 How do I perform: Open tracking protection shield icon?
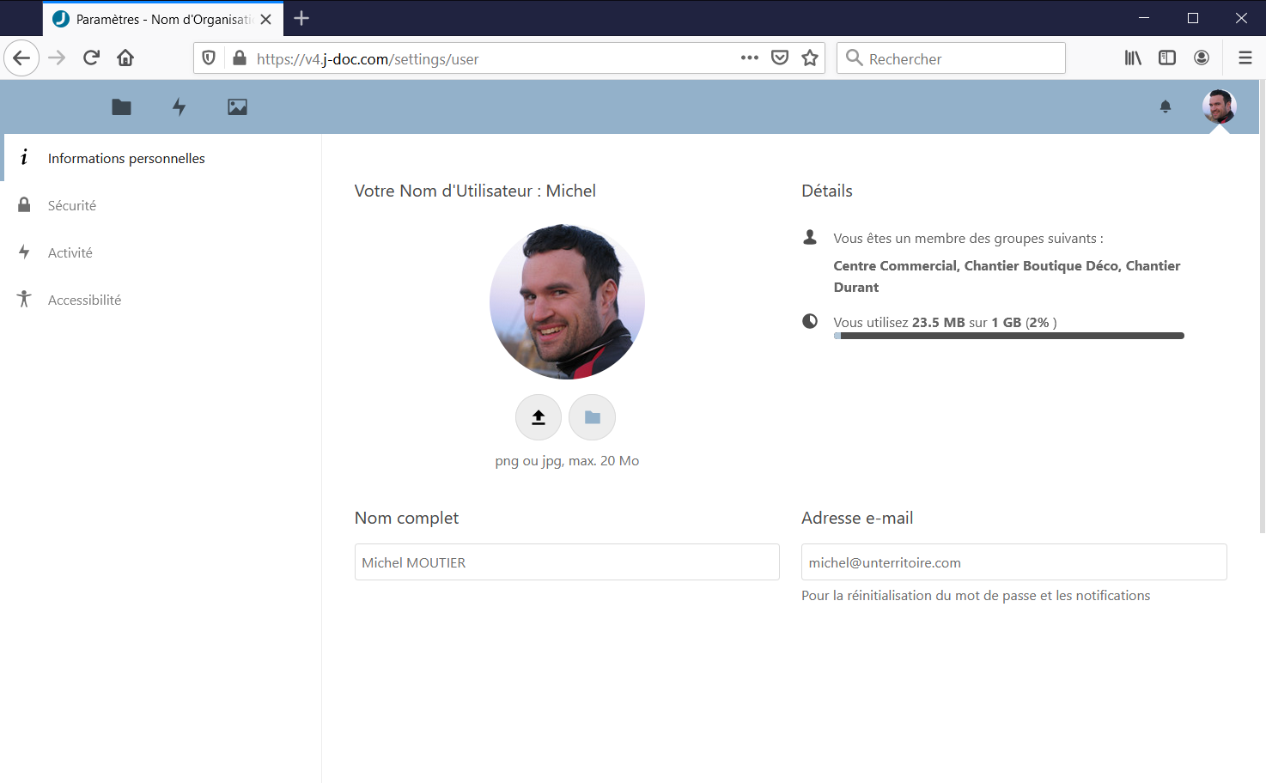pyautogui.click(x=209, y=58)
